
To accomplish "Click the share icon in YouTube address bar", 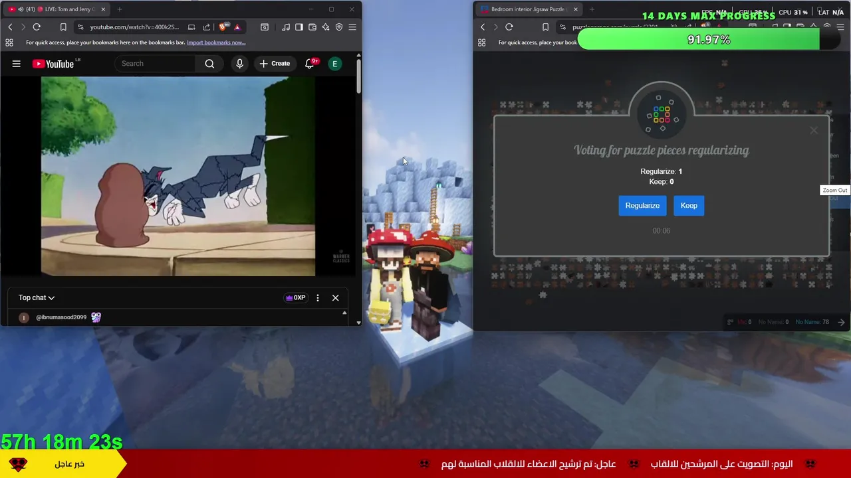I will pos(207,27).
